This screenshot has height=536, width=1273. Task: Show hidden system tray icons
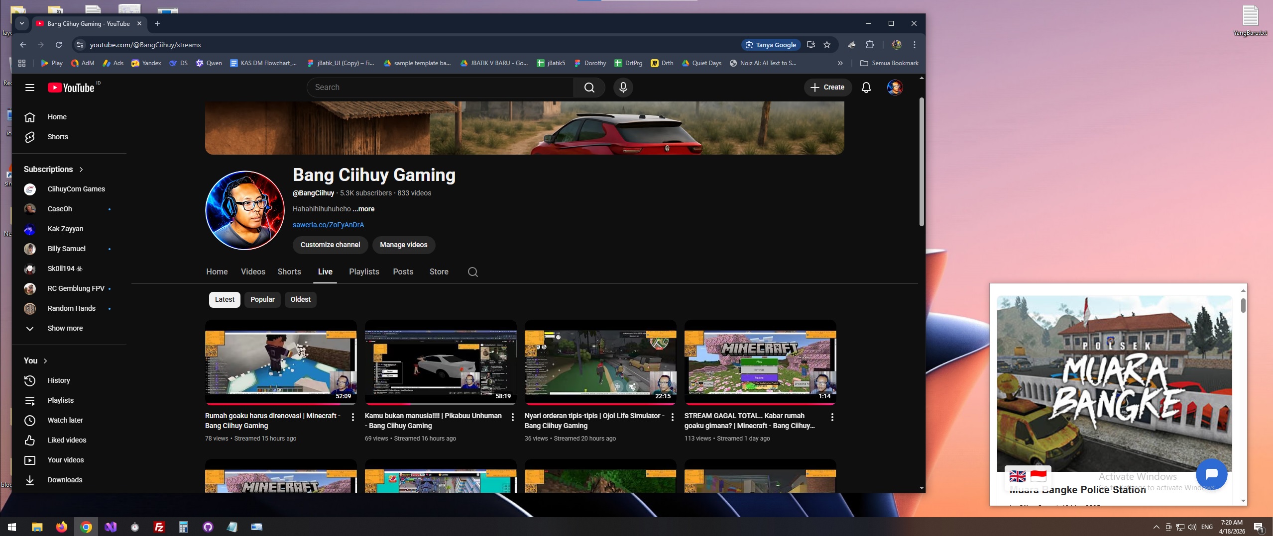1156,527
